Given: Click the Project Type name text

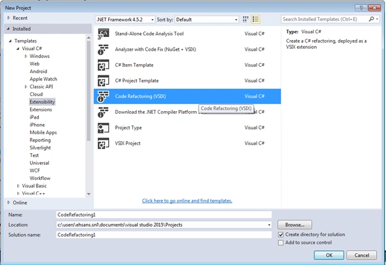Looking at the screenshot, I should (128, 128).
